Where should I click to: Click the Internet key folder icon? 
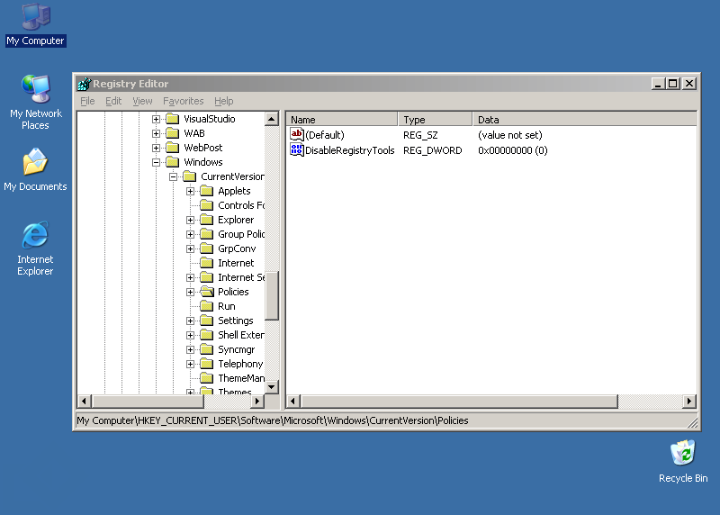(x=207, y=263)
